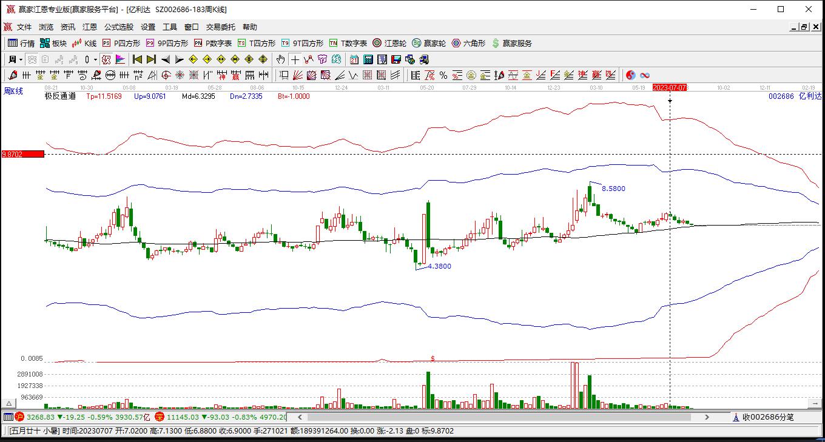The image size is (825, 442).
Task: Click the 赢家服务 button
Action: click(x=512, y=43)
